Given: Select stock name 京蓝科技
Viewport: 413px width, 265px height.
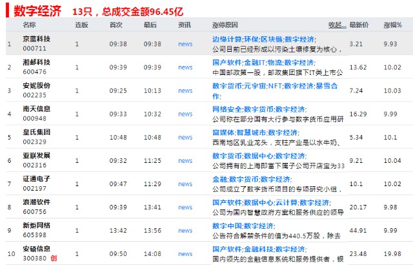Looking at the screenshot, I should 37,39.
